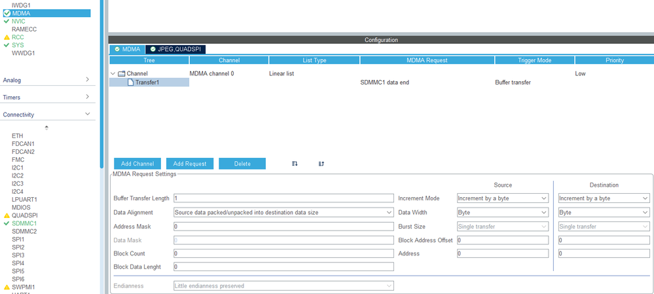This screenshot has height=294, width=654.
Task: Select SDMMC2 in the Connectivity list
Action: click(x=24, y=231)
